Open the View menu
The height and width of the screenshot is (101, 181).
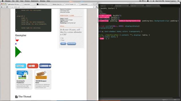[22, 1]
